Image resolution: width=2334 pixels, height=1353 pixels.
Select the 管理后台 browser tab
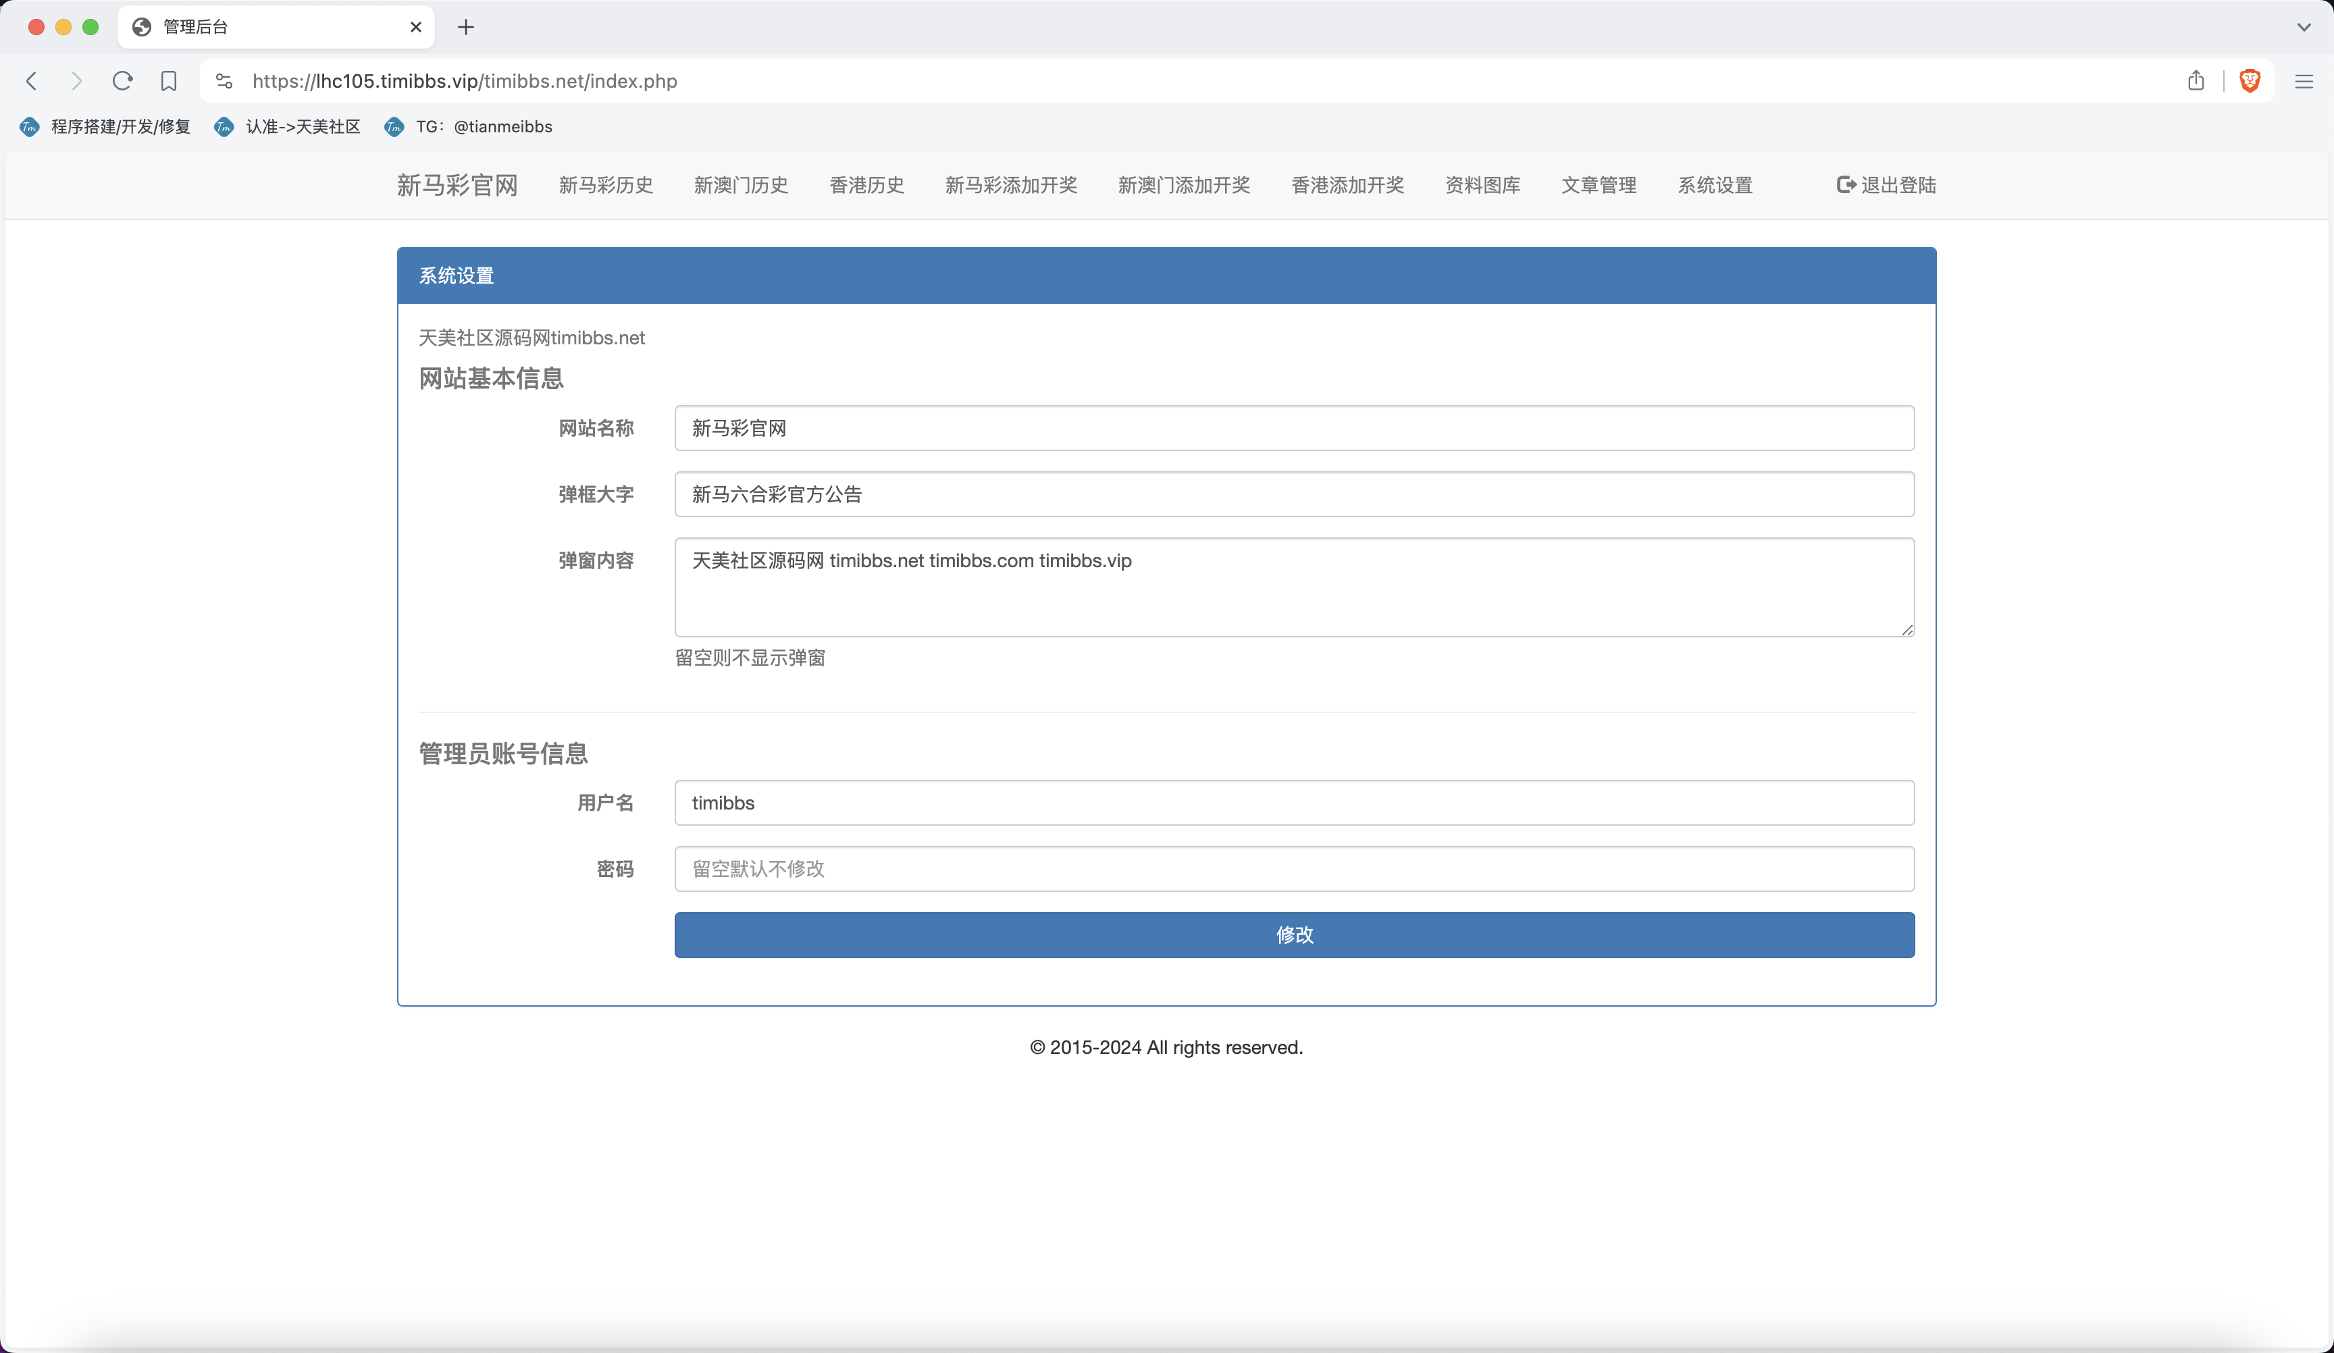point(276,27)
